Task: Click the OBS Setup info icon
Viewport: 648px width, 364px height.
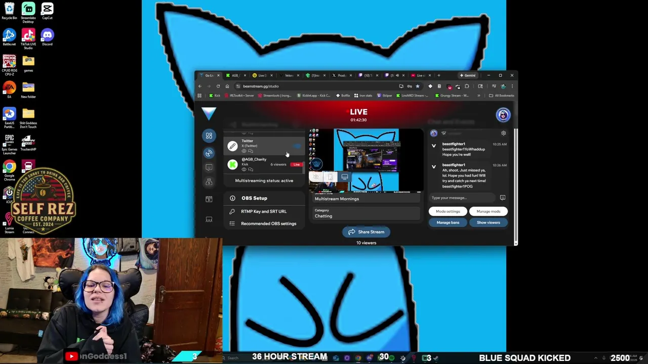Action: pos(232,198)
